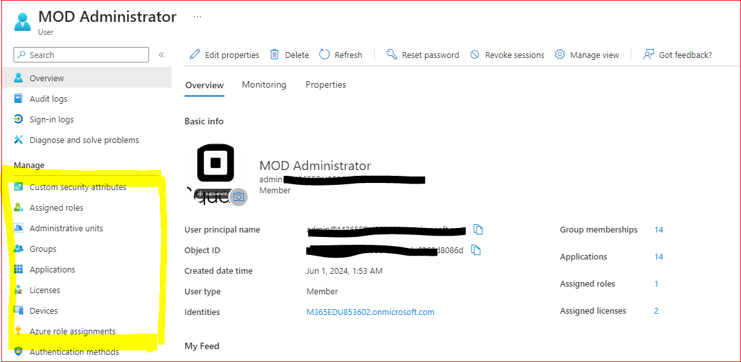741x362 pixels.
Task: Click the Manage view gear icon
Action: (x=560, y=55)
